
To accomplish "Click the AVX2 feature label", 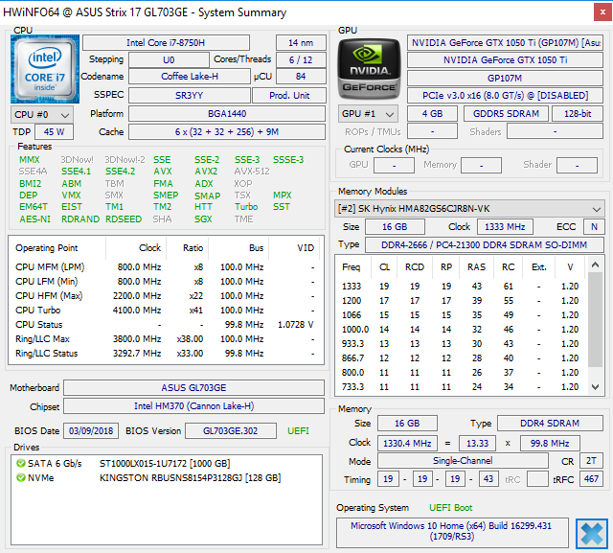I will (206, 172).
